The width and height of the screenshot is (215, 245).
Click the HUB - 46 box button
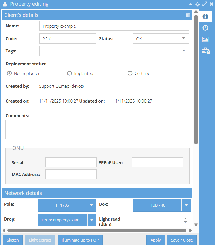click(157, 205)
